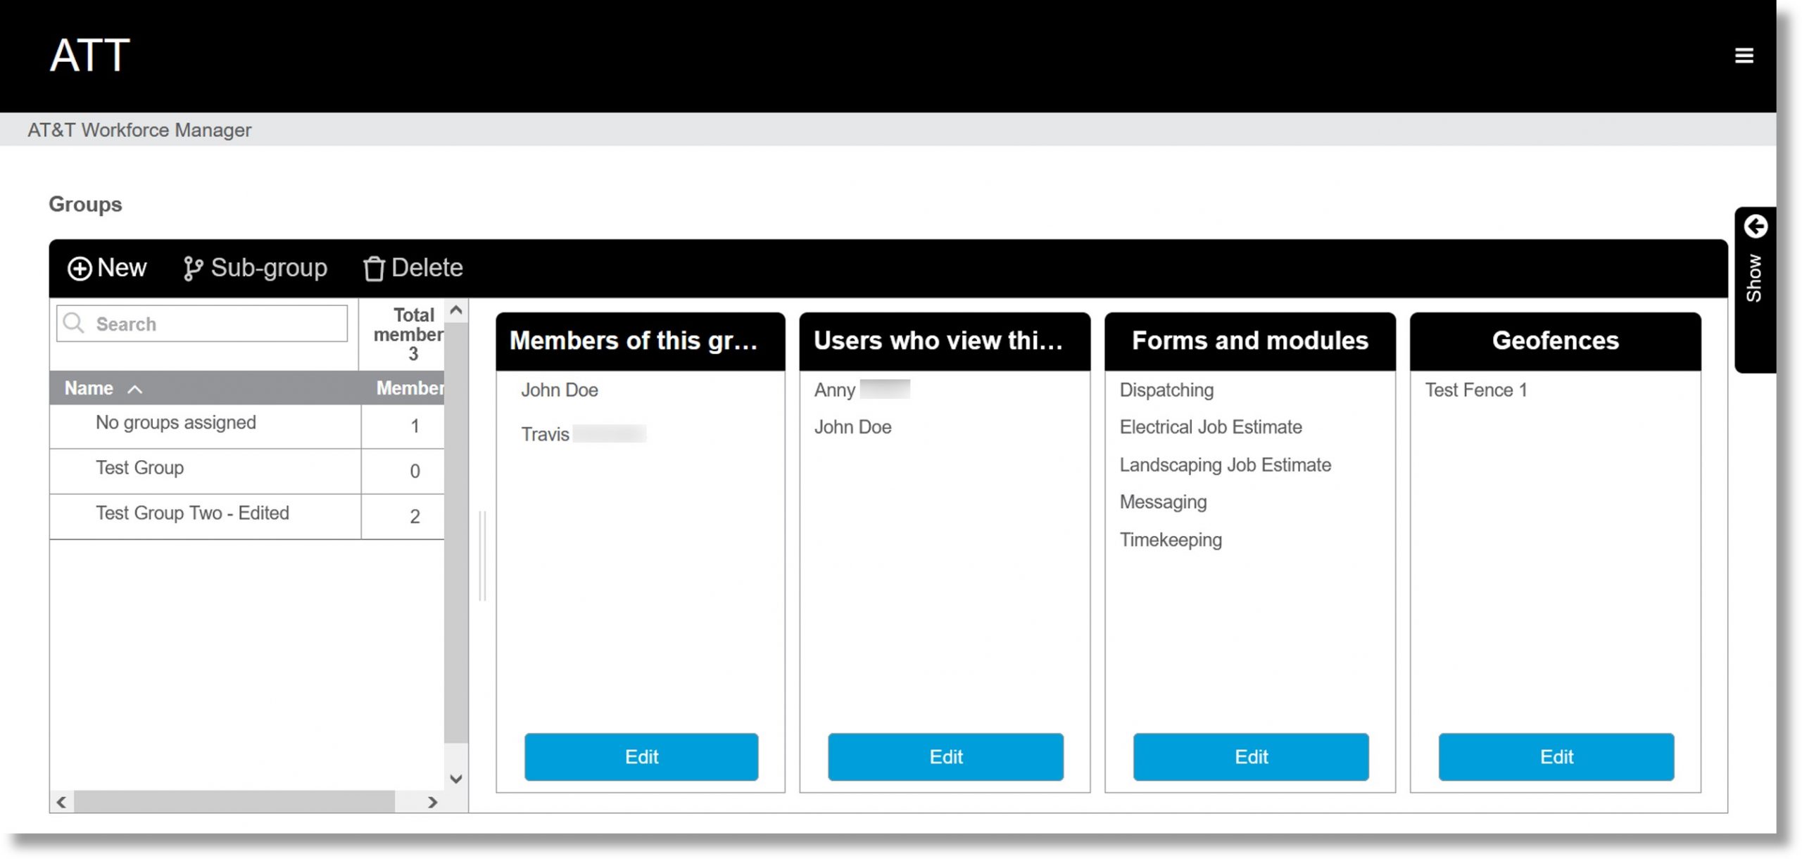Click the scroll up arrow in groups list
The width and height of the screenshot is (1802, 859).
point(456,310)
